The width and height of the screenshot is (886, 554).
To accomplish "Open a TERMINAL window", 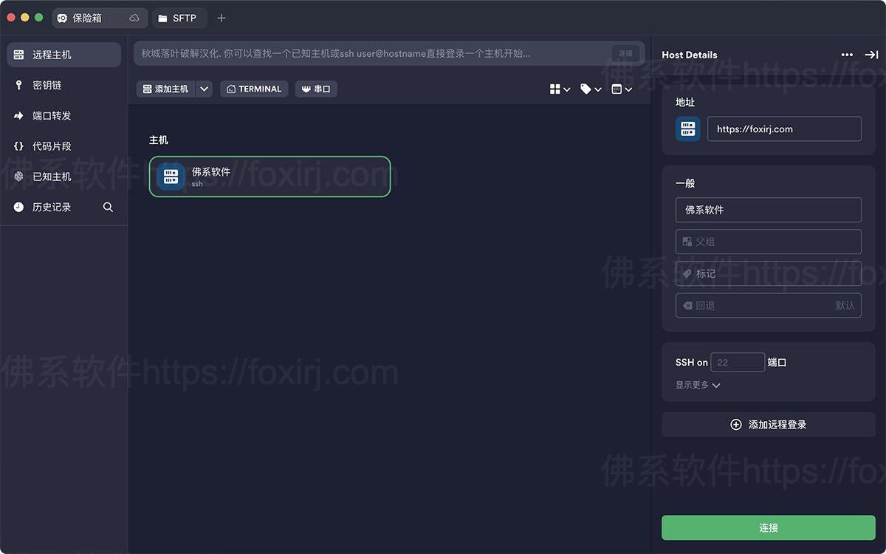I will [254, 89].
